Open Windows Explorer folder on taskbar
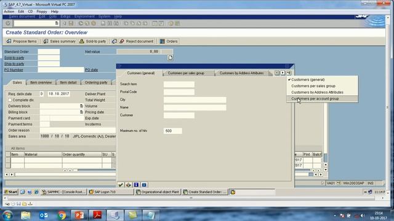The image size is (394, 221). 26,215
